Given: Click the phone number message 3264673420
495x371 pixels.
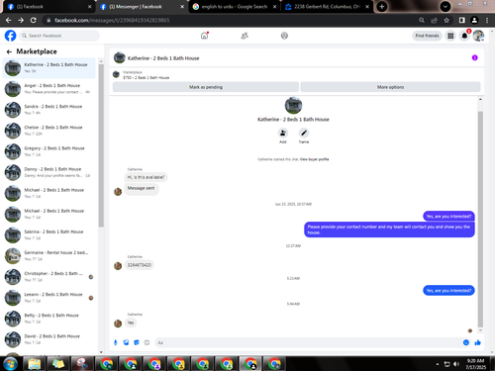Looking at the screenshot, I should point(139,265).
